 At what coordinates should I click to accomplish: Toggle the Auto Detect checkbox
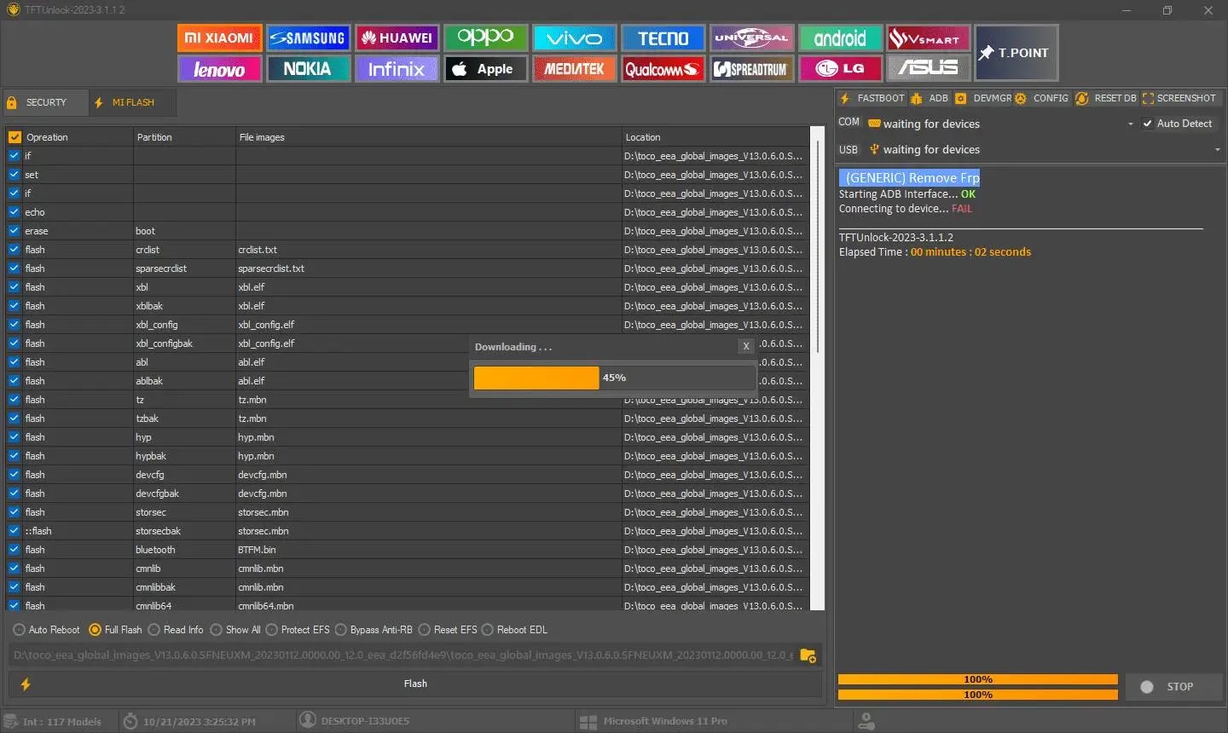tap(1147, 124)
